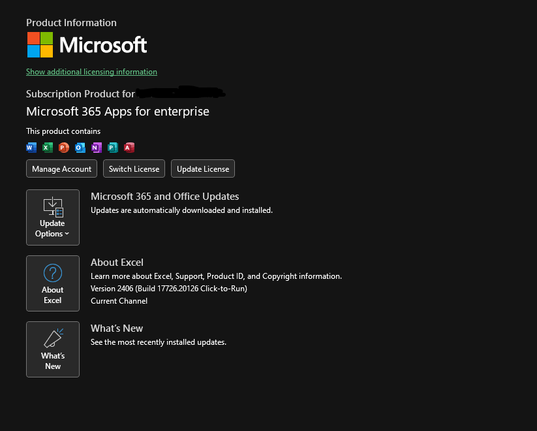Click the PowerPoint app icon
The height and width of the screenshot is (431, 537).
coord(64,148)
